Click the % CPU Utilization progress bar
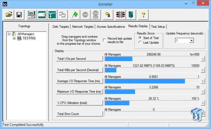Viewport: 211px width, 129px height. coord(152,103)
